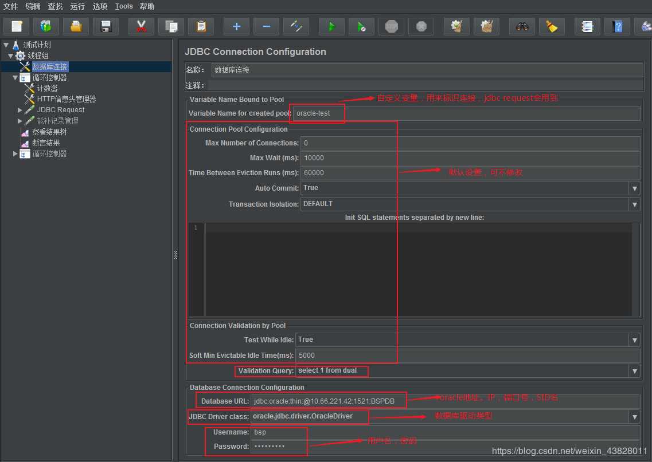Click the Stop test icon
This screenshot has height=462, width=652.
(391, 26)
